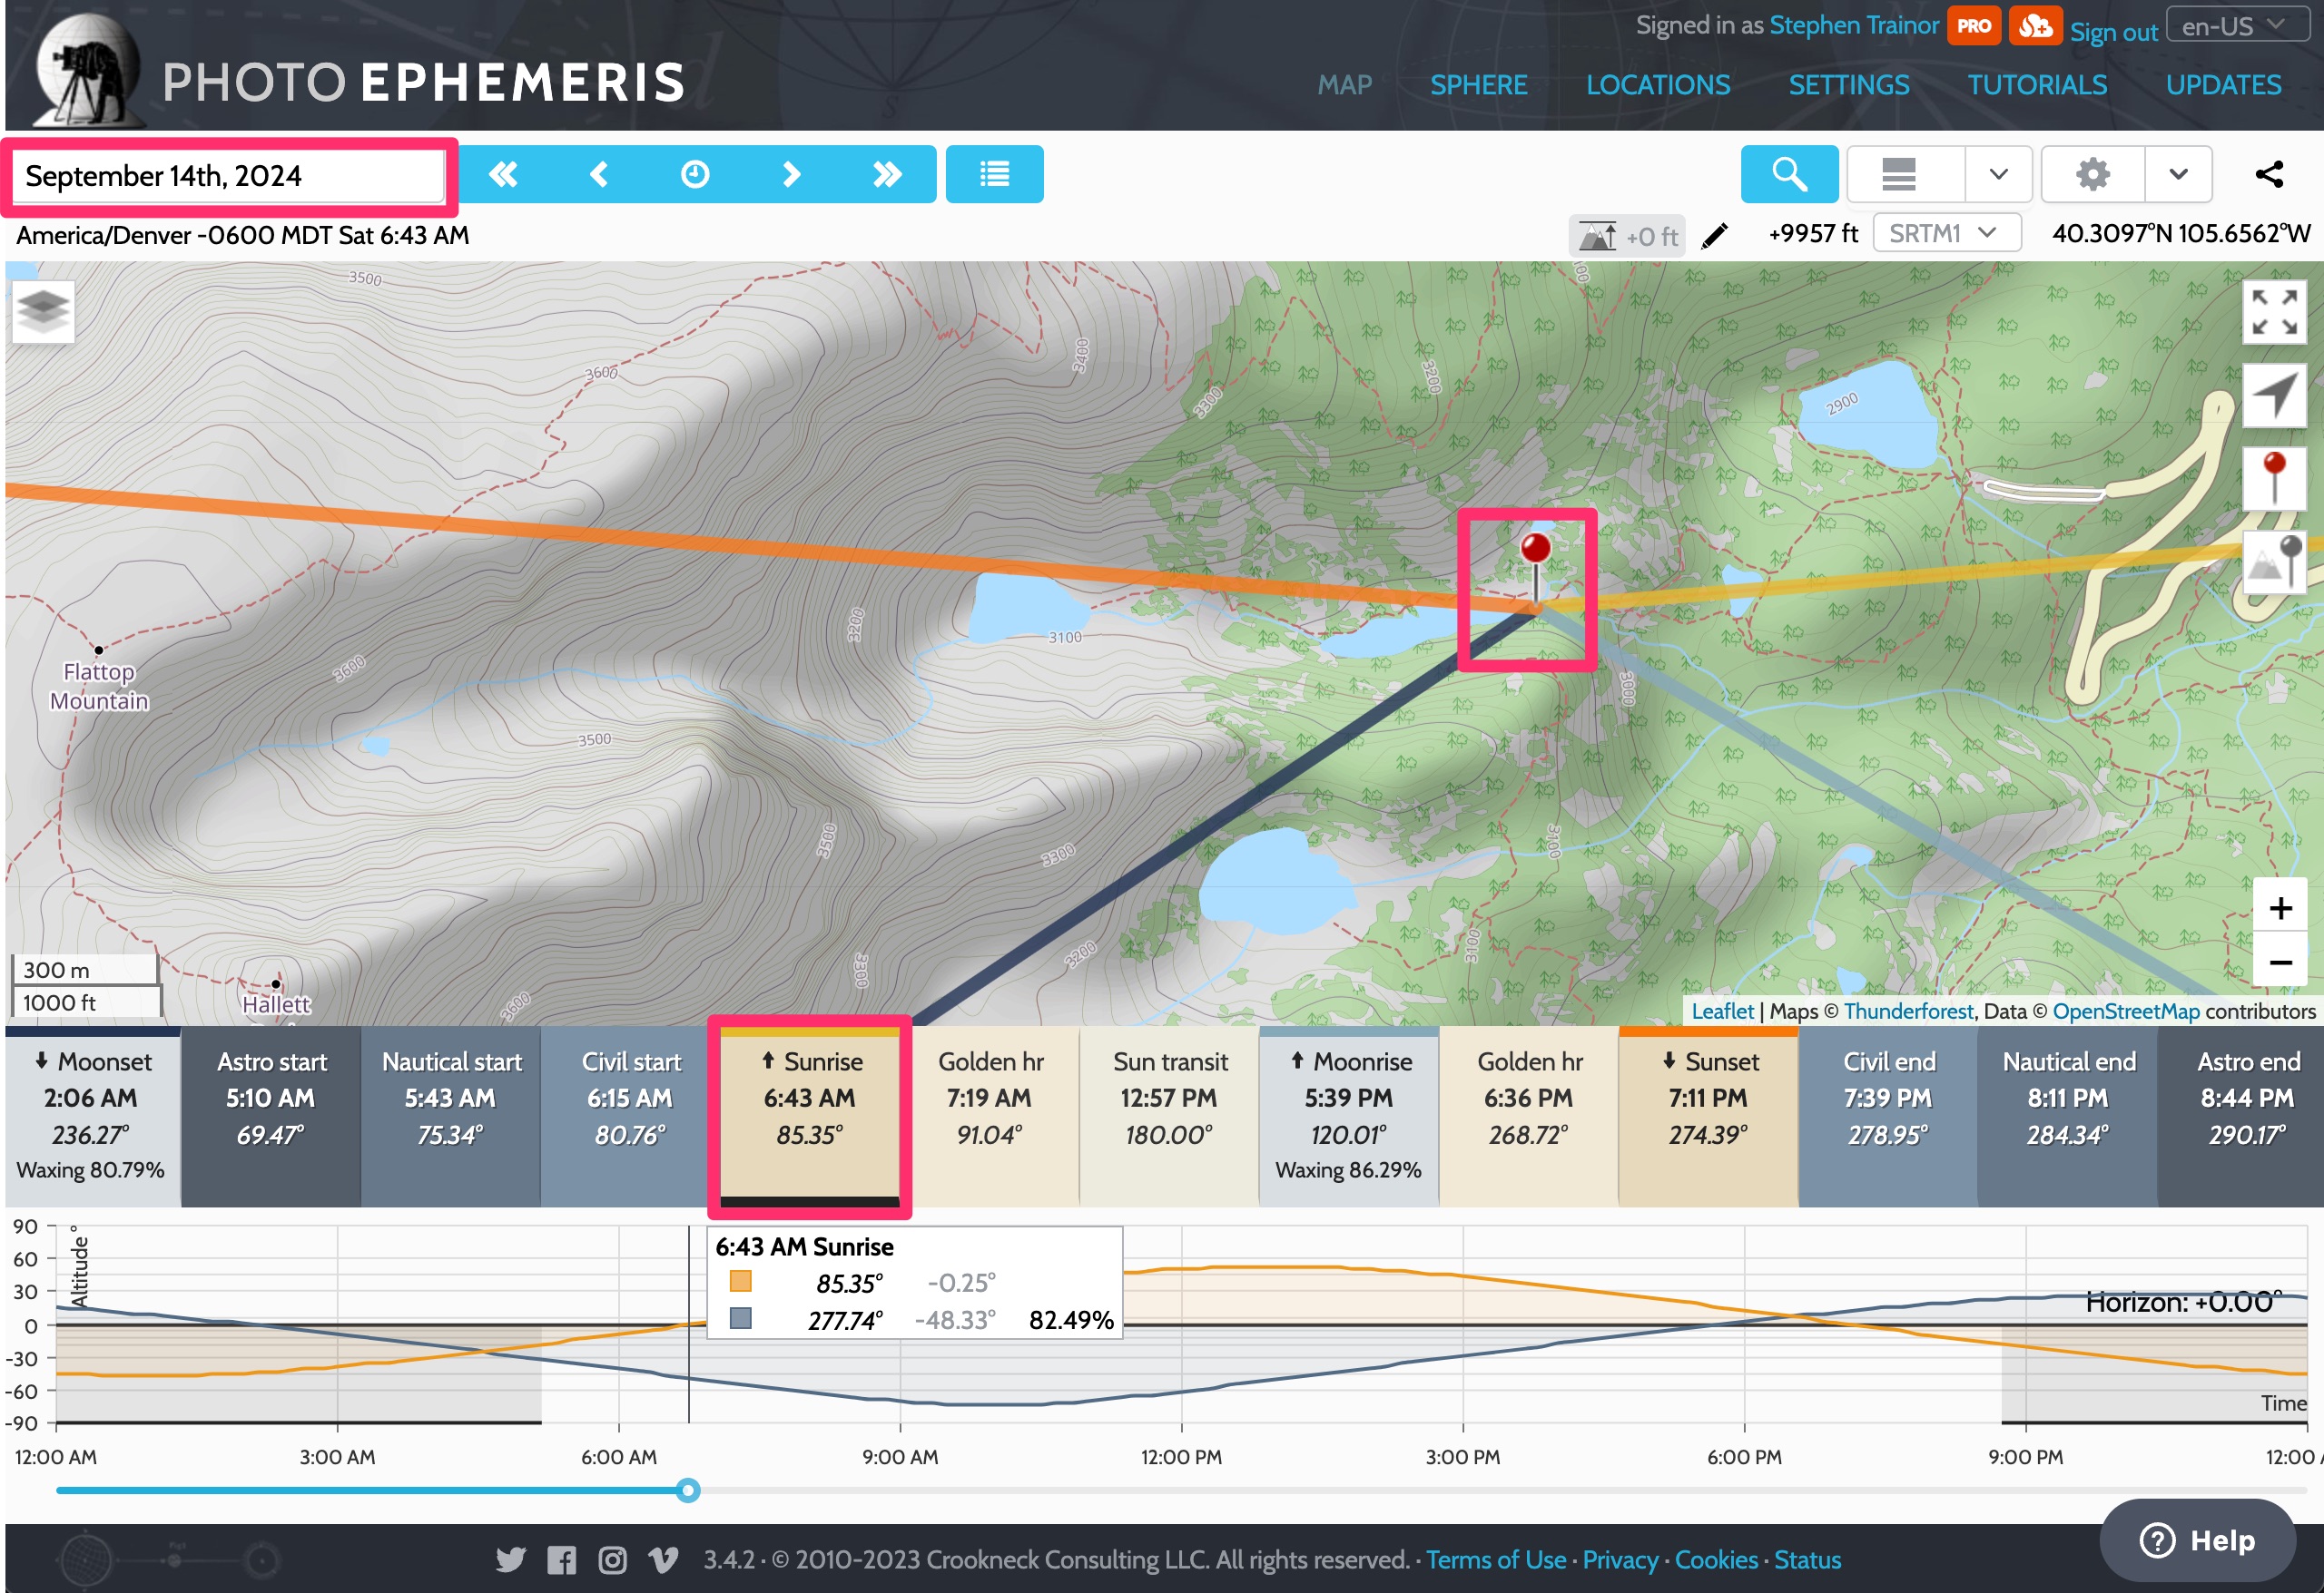
Task: Enter fullscreen map mode
Action: click(x=2273, y=312)
